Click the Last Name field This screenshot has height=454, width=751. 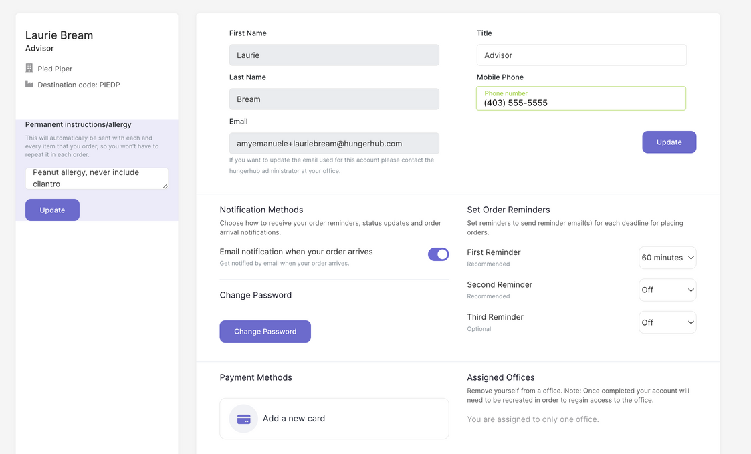click(334, 99)
